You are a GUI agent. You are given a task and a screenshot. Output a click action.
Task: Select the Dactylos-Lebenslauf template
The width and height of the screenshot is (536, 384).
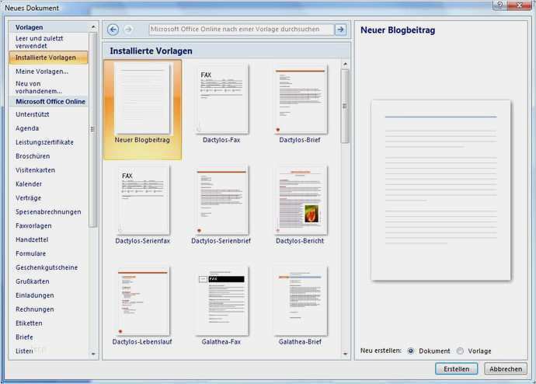point(142,305)
